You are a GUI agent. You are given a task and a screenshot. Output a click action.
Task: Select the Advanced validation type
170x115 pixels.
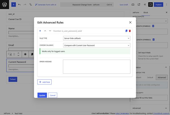coord(162,77)
